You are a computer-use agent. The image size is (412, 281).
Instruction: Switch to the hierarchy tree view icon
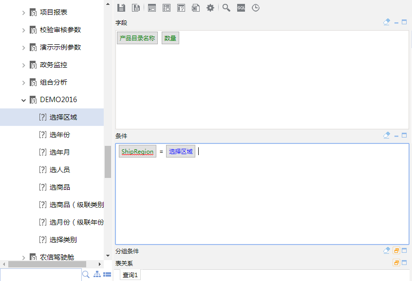97,275
